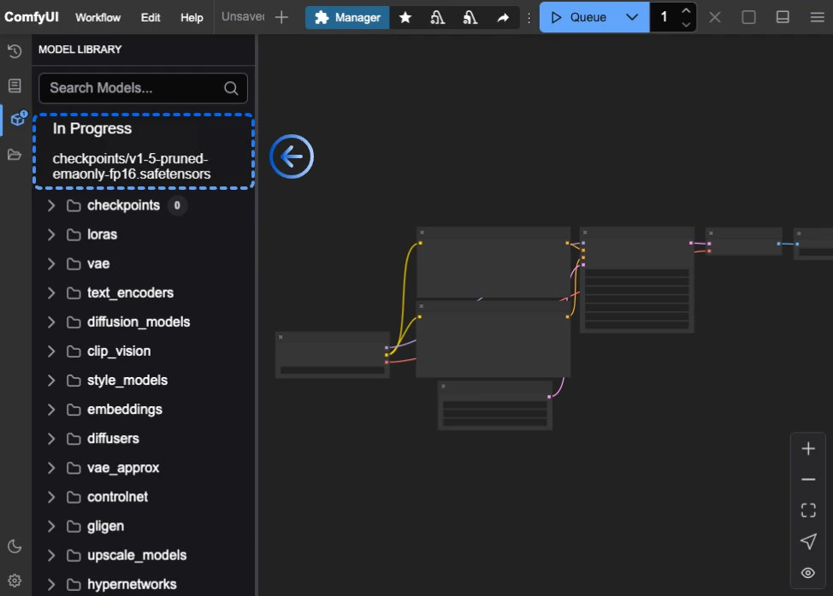Open the queue history sidebar icon
Screen dimensions: 833x596
[15, 52]
